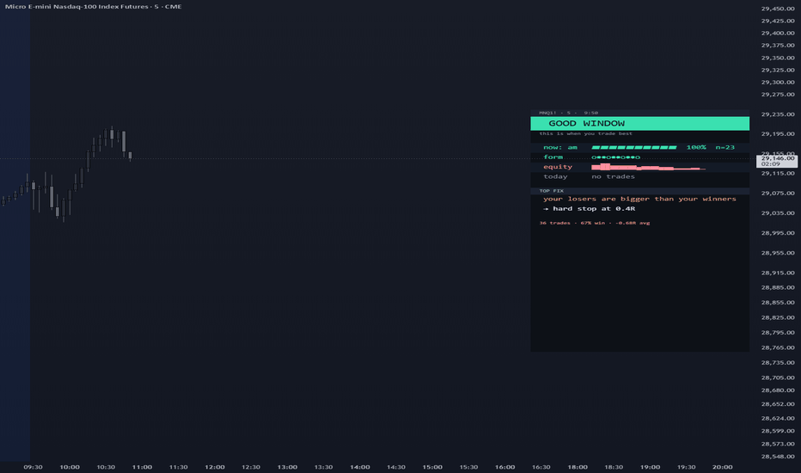
Task: Click 'your losers are bigger than your winners'
Action: click(639, 199)
